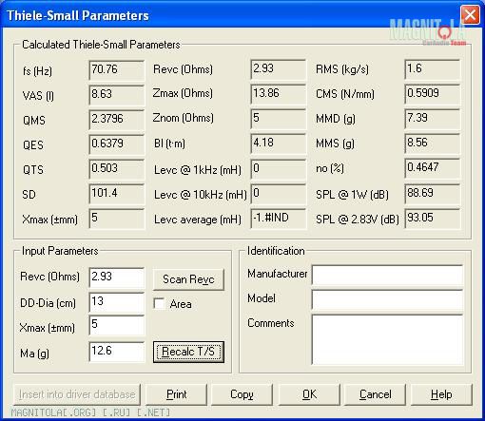Open Help for this dialog
The height and width of the screenshot is (421, 485).
(x=441, y=394)
